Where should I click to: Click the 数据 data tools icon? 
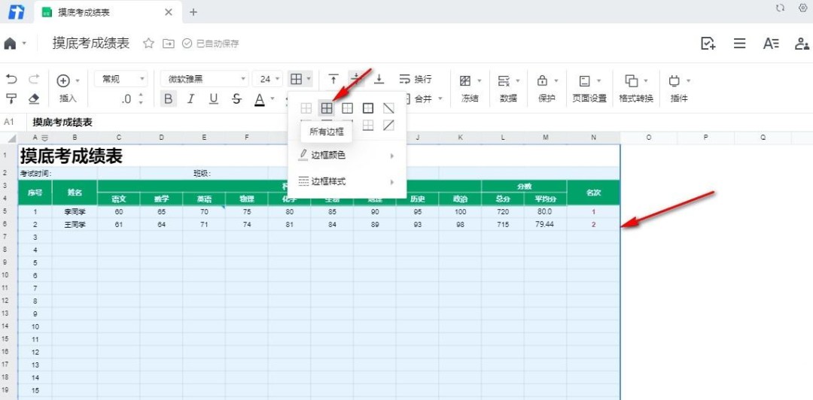[504, 81]
